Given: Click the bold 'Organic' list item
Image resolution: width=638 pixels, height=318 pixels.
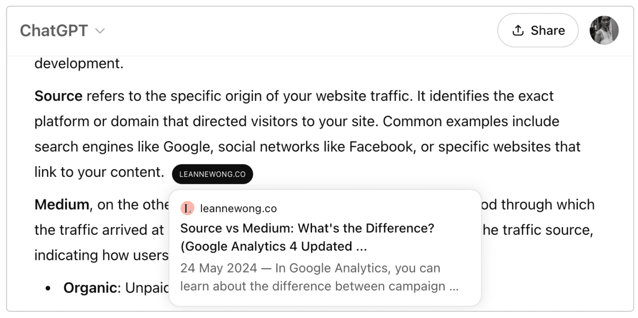Looking at the screenshot, I should click(90, 288).
